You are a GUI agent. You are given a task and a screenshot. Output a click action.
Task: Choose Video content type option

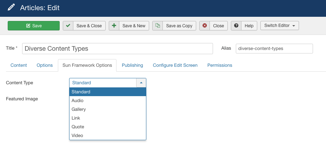[77, 136]
